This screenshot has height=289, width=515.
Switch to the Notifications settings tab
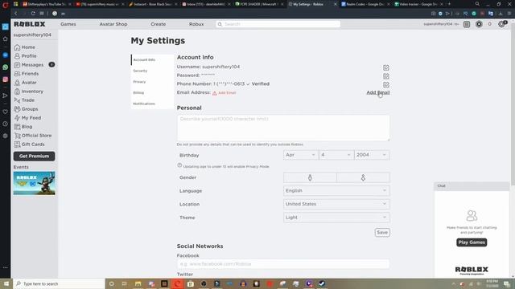tap(152, 104)
